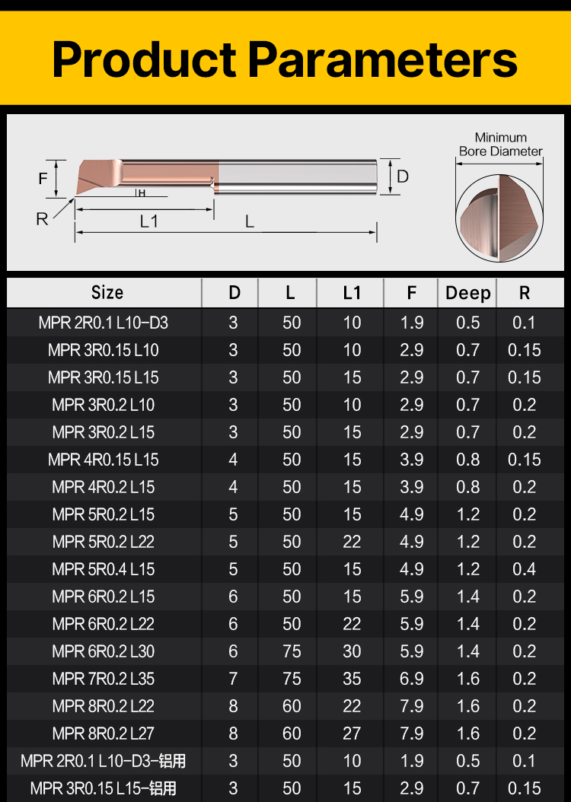Select the Deep column header
Screen dimensions: 571x802
tap(467, 293)
